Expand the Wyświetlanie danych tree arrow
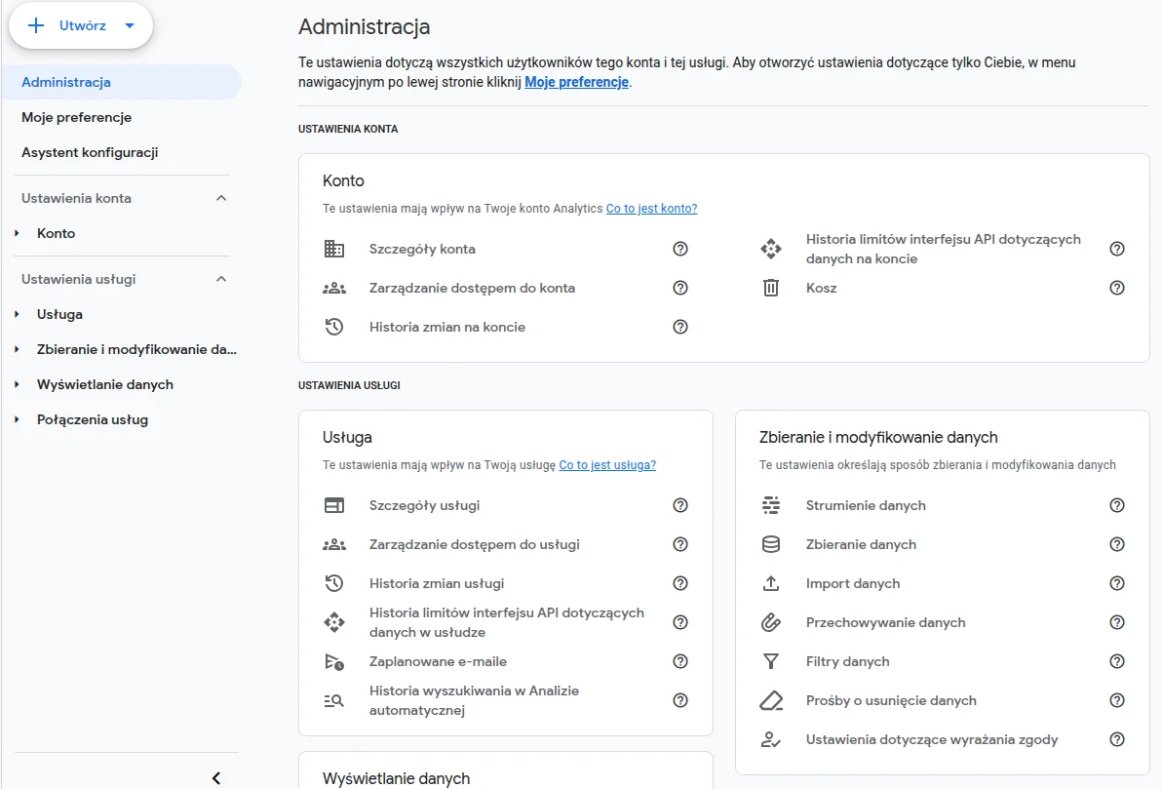 pos(17,385)
